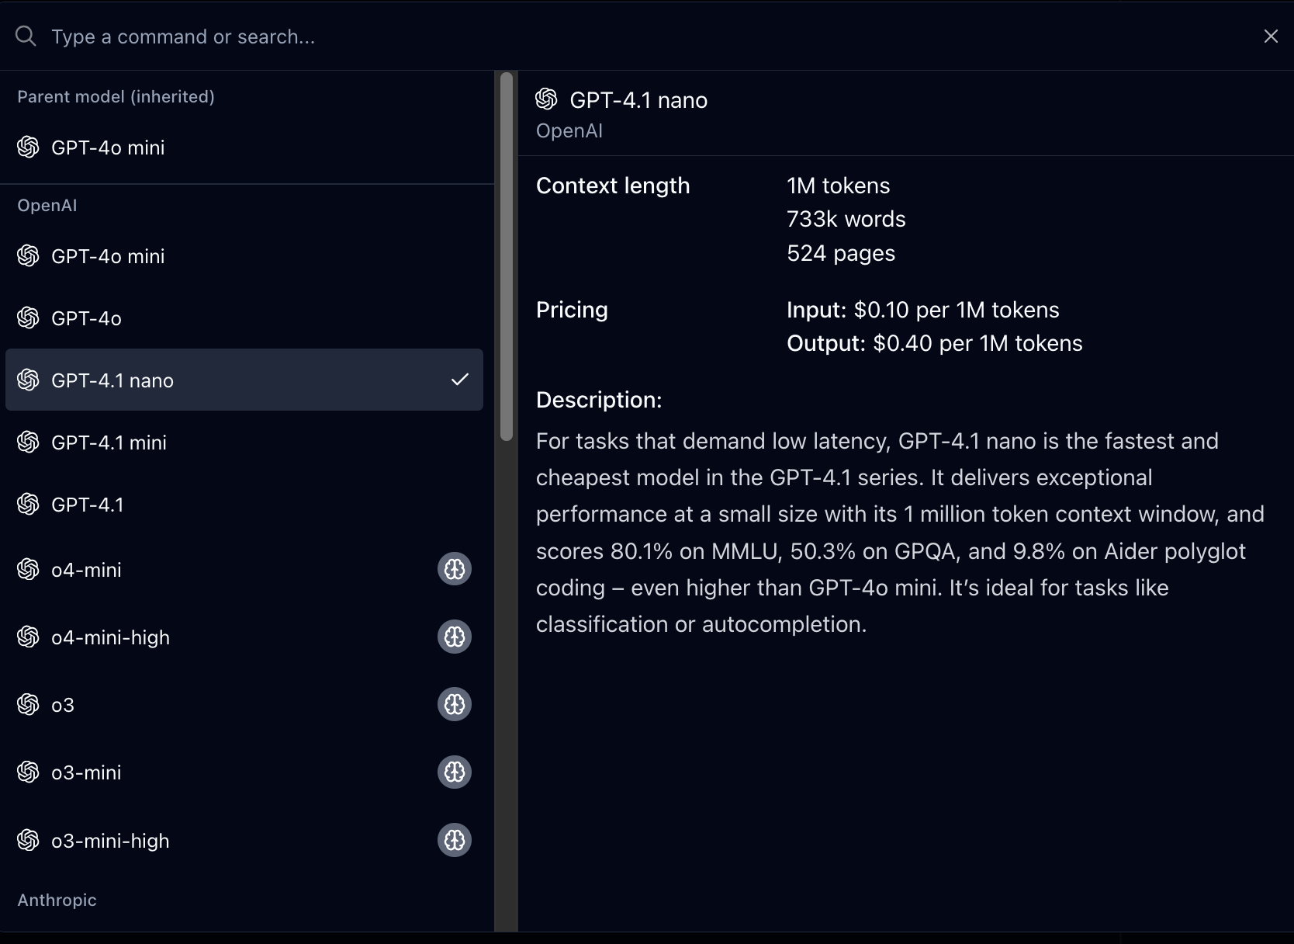1294x944 pixels.
Task: Select the inherited GPT-4o mini parent model
Action: point(108,147)
